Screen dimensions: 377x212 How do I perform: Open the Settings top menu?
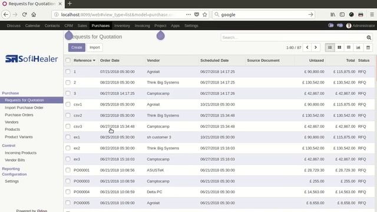[191, 25]
